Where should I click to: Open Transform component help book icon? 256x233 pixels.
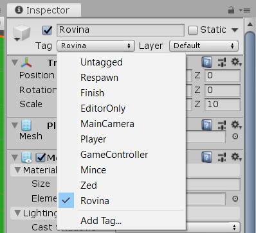[206, 62]
